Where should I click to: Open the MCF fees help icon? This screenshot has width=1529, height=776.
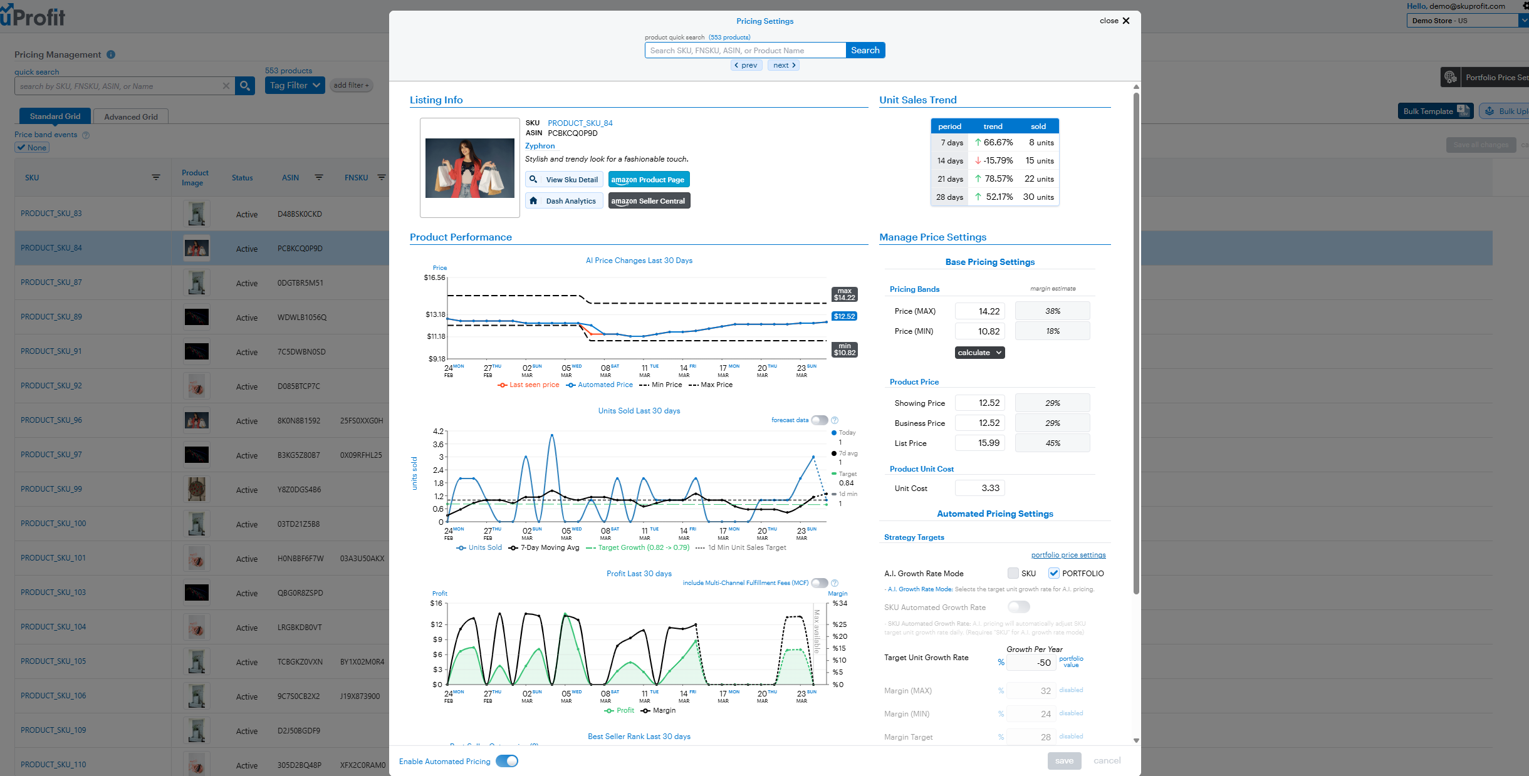click(835, 583)
